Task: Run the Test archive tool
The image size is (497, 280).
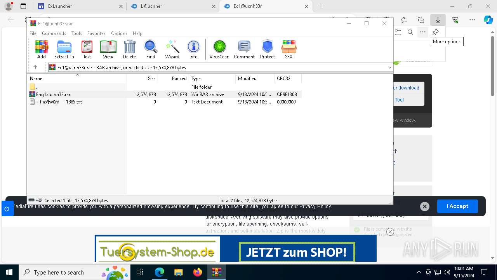Action: coord(87,49)
